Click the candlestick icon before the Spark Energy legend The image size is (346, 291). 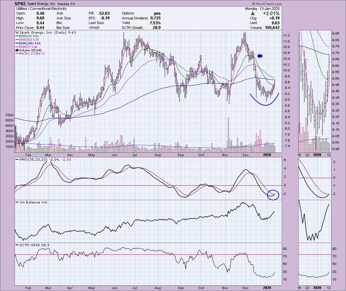(x=17, y=33)
